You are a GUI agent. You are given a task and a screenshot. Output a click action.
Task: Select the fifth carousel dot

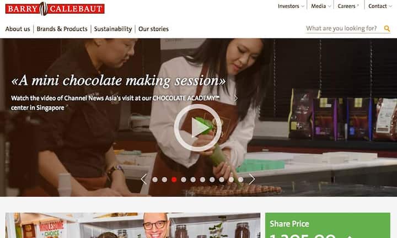coord(193,180)
